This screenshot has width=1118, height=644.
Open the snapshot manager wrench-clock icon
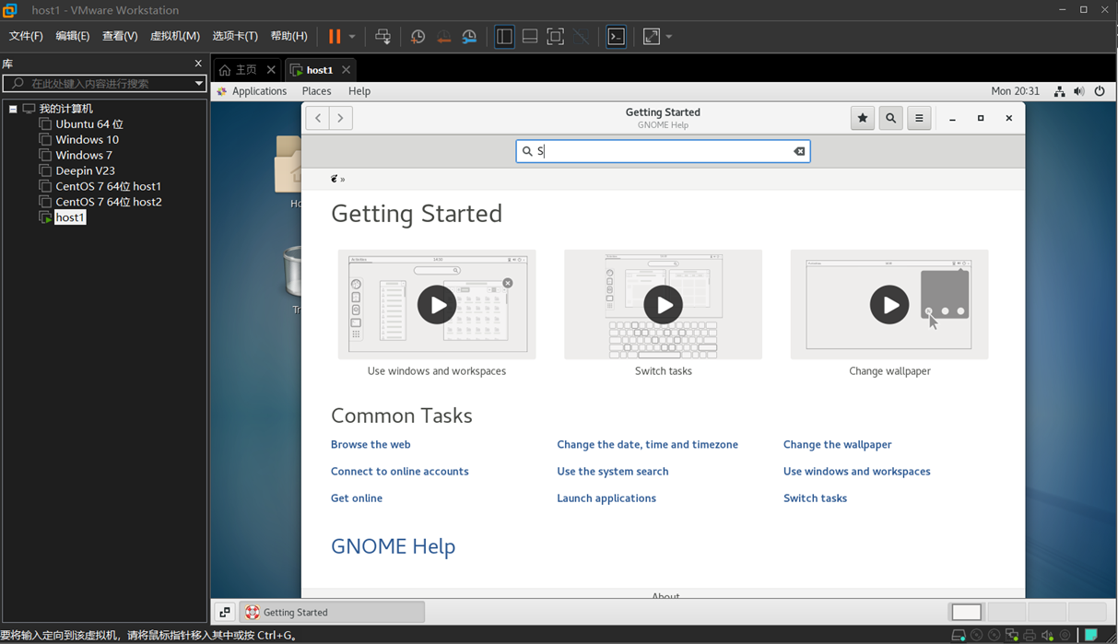click(x=469, y=37)
